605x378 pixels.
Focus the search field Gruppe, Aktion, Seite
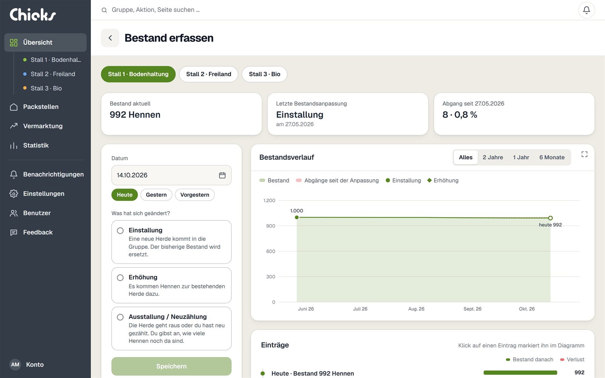pyautogui.click(x=155, y=10)
